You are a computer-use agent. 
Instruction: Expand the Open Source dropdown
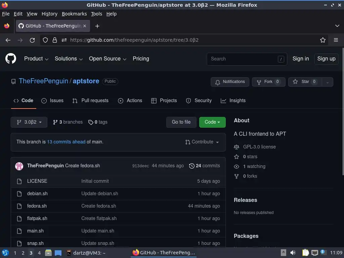[x=107, y=59]
